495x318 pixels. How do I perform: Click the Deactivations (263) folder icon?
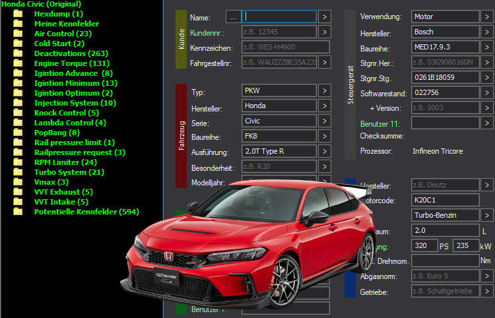[x=18, y=53]
